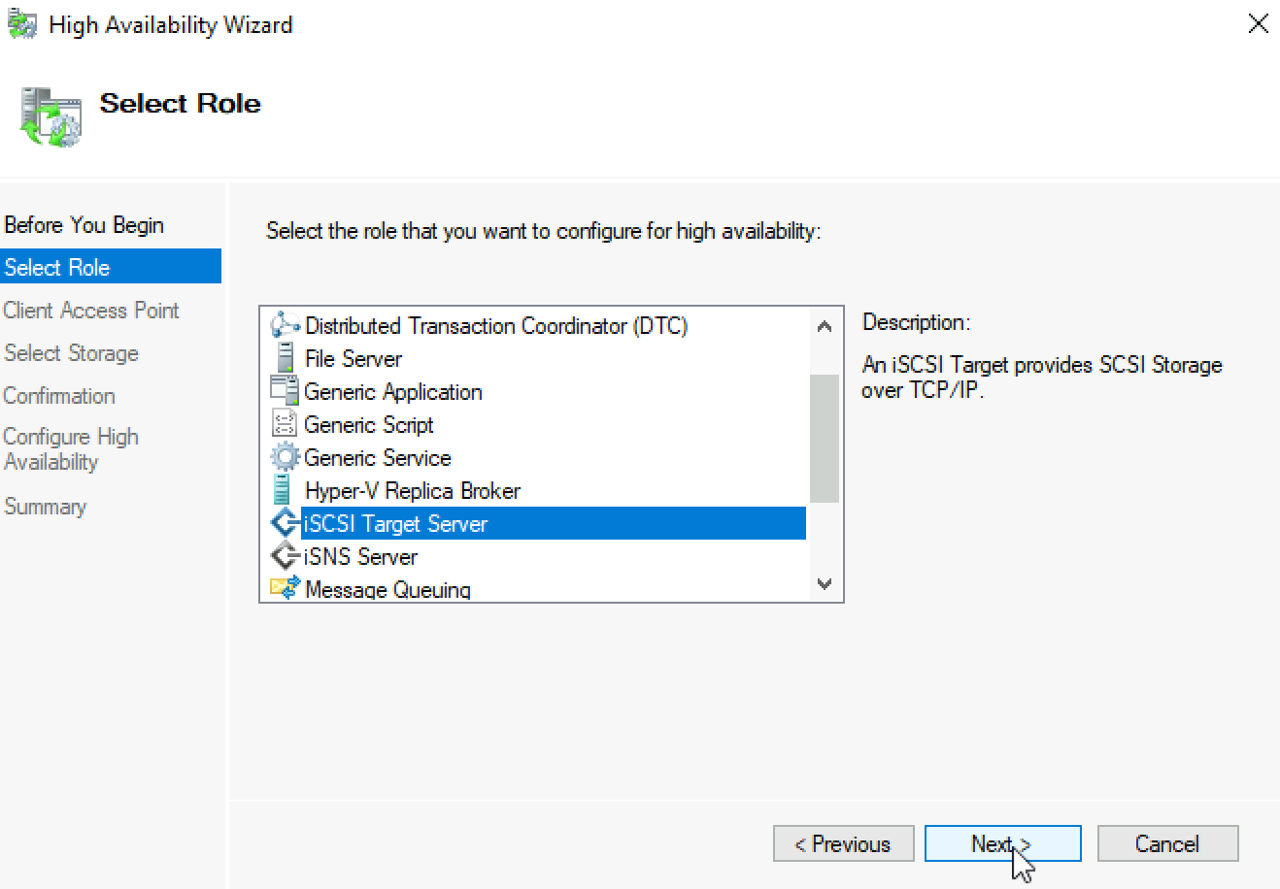1280x889 pixels.
Task: Click the iSNS Server icon
Action: pos(285,556)
